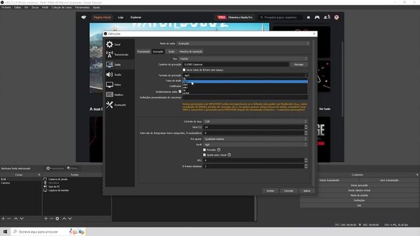Click the Stadia controller icon

click(x=317, y=18)
